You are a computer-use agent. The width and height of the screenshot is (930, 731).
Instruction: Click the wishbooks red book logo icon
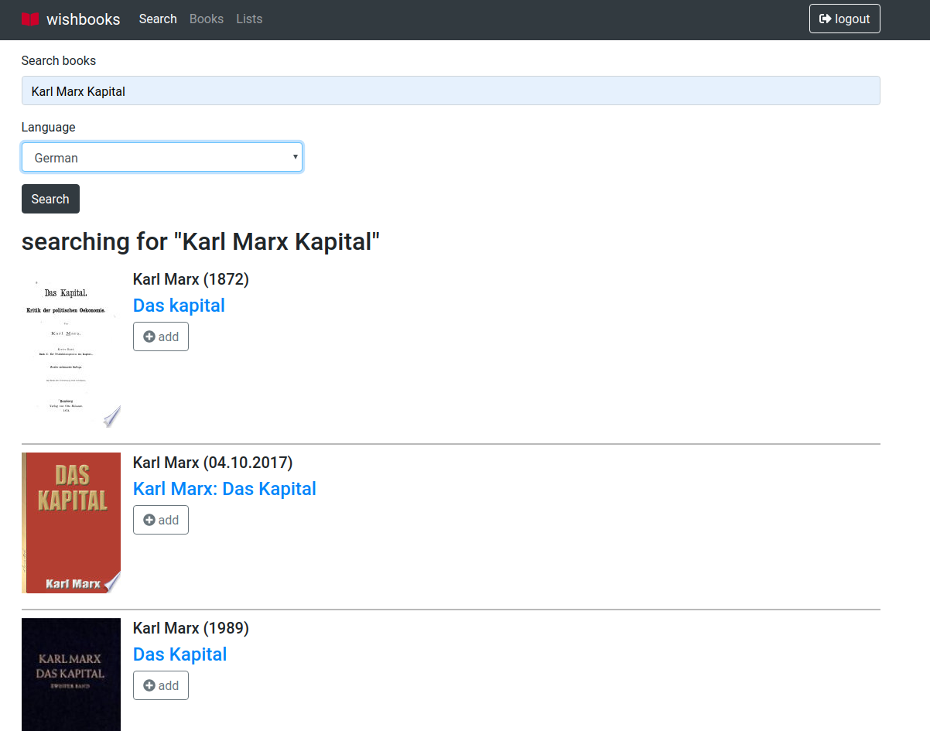click(29, 19)
